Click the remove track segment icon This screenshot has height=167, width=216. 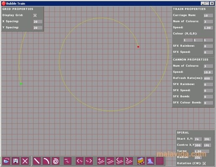[110, 161]
